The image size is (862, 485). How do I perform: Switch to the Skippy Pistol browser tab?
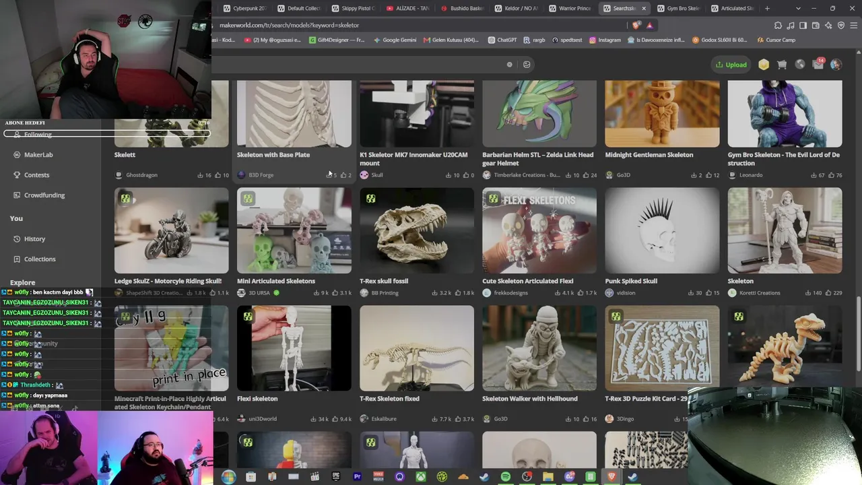coord(354,9)
